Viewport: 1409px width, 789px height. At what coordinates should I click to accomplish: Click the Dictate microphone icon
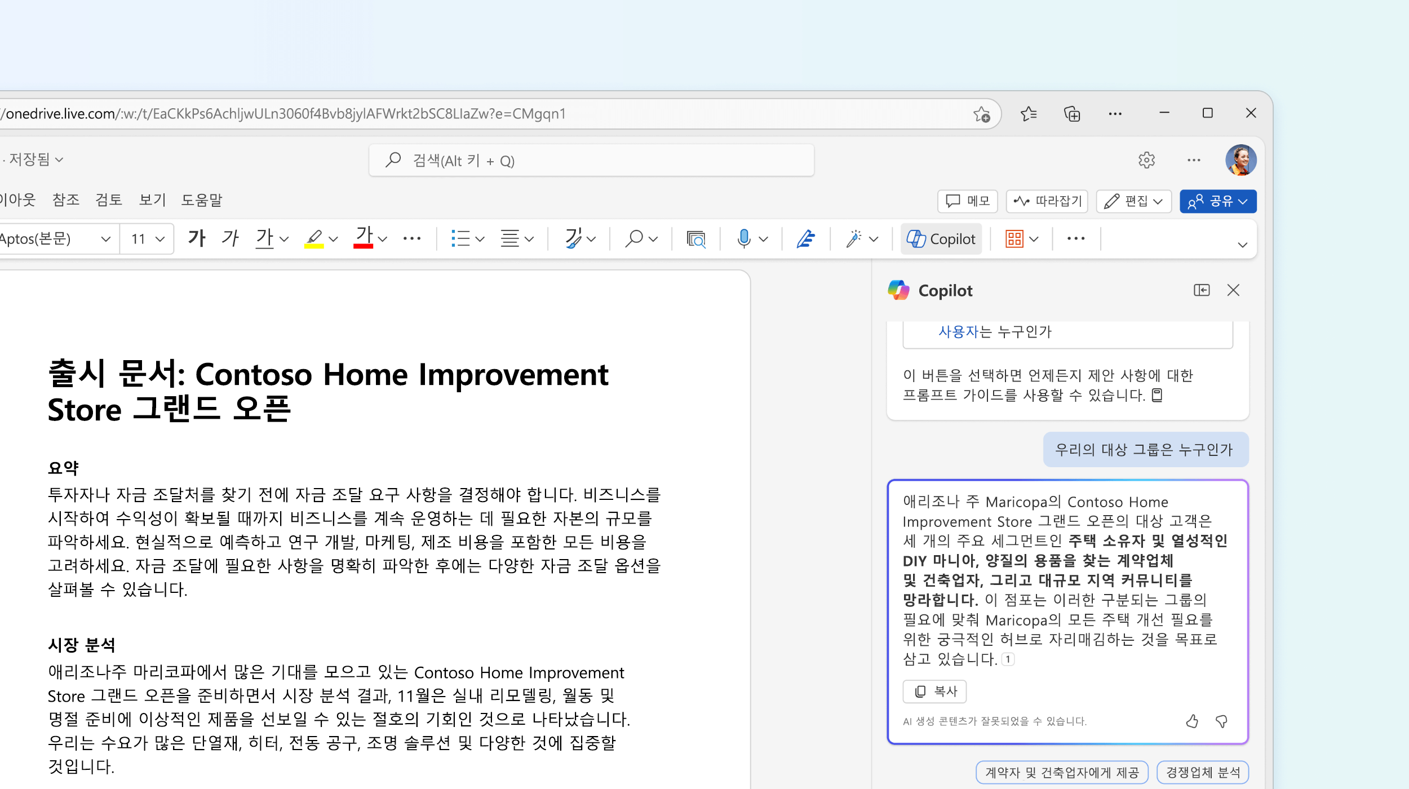(744, 239)
